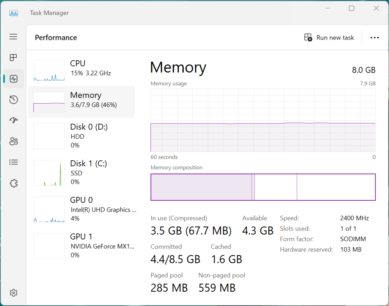Open Startup apps sidebar icon
The width and height of the screenshot is (389, 306).
point(13,120)
